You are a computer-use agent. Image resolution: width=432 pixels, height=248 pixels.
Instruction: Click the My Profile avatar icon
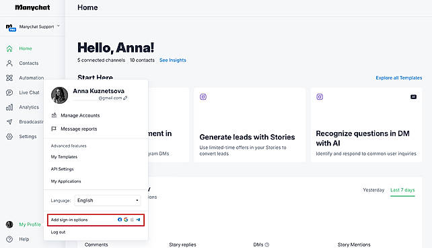point(9,224)
